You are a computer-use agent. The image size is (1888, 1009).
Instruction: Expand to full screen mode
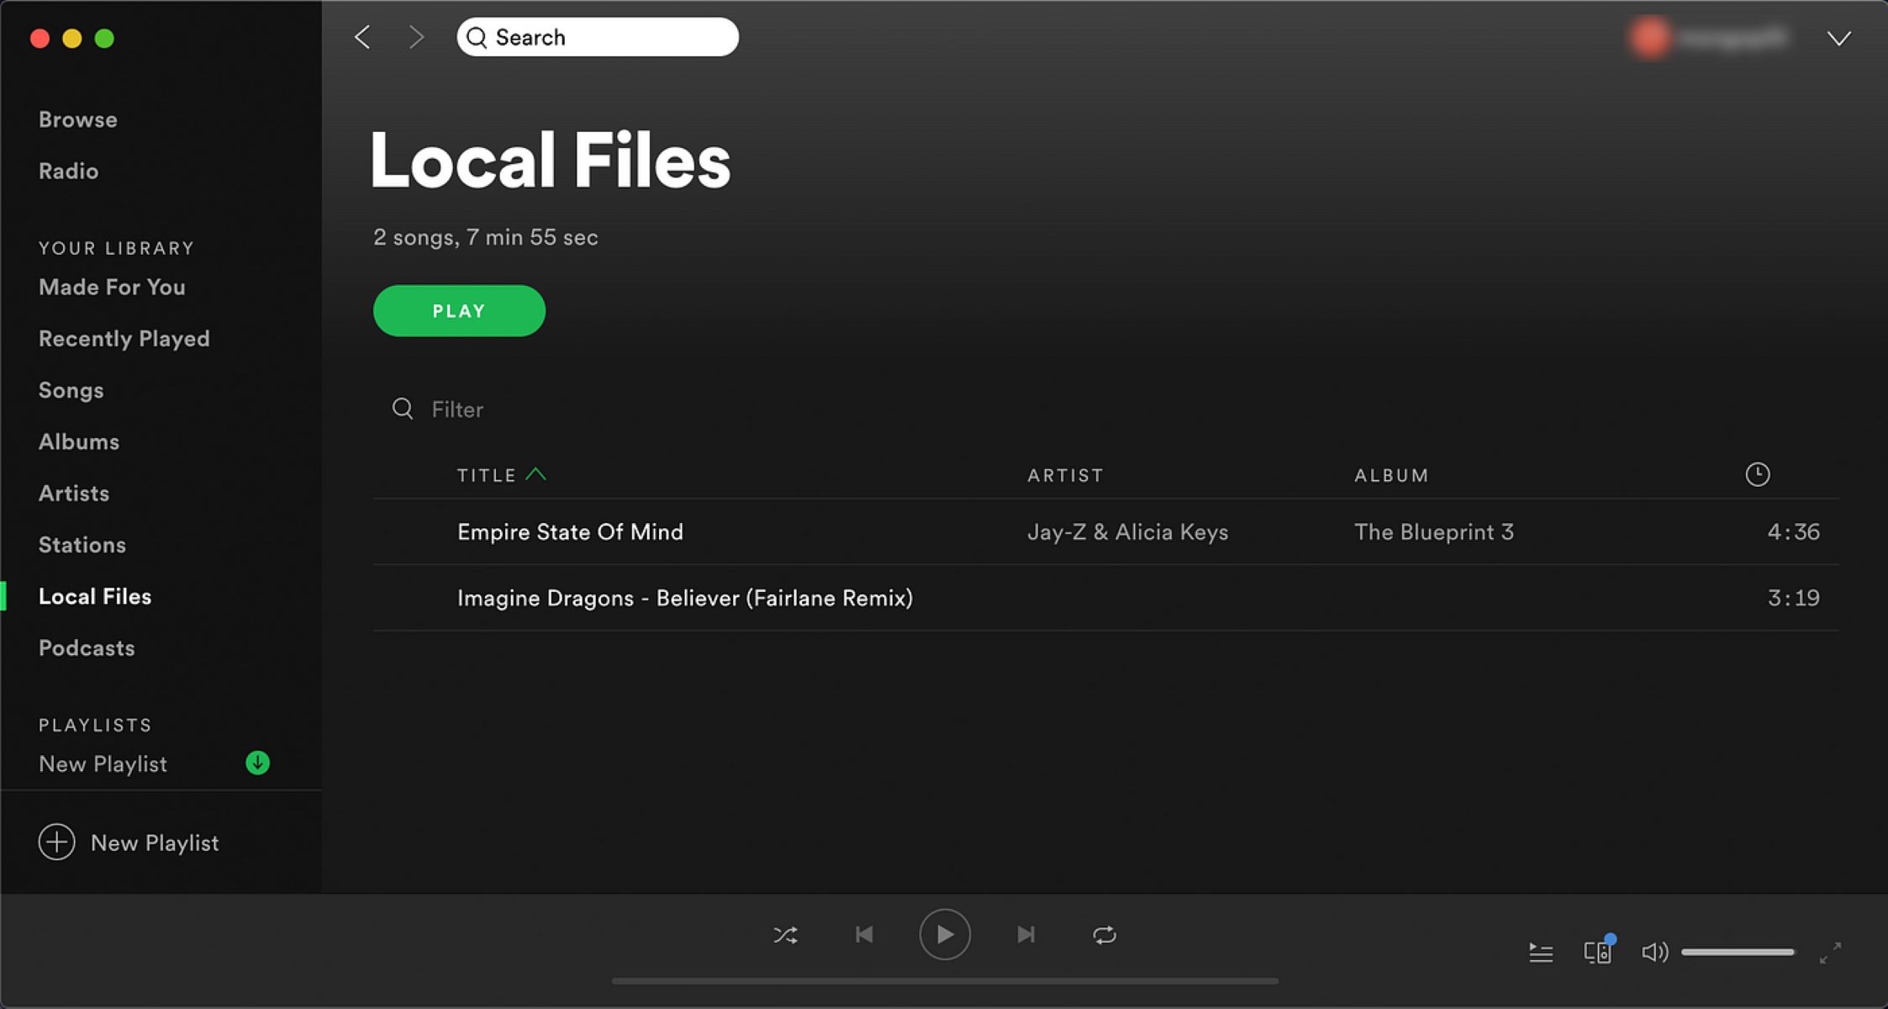click(x=1830, y=953)
